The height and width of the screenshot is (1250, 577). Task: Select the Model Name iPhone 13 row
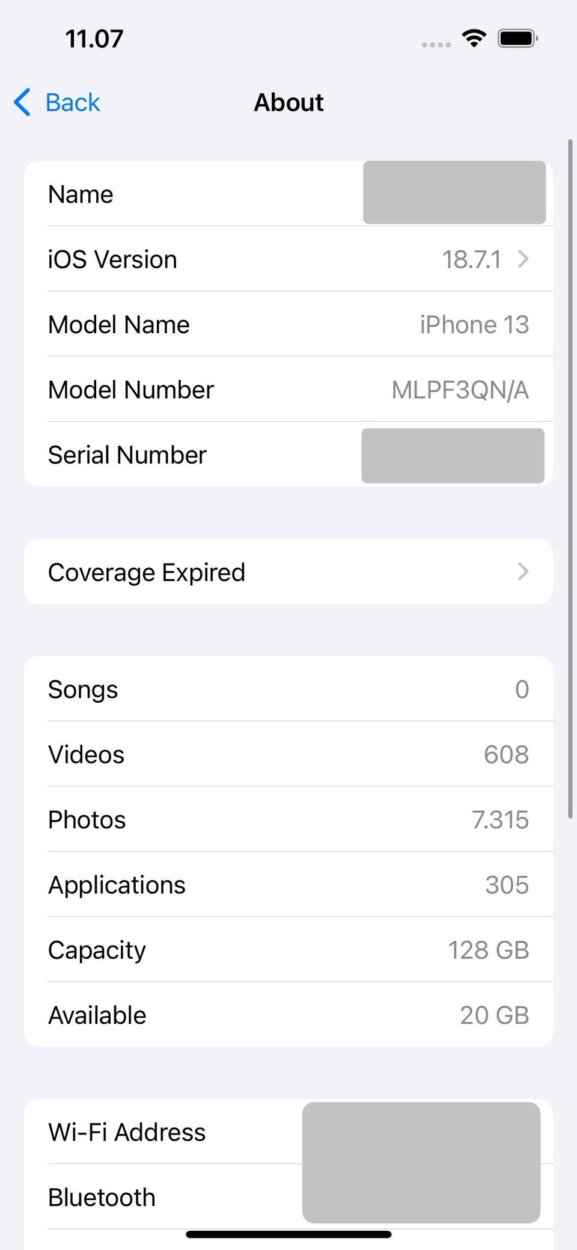click(288, 324)
